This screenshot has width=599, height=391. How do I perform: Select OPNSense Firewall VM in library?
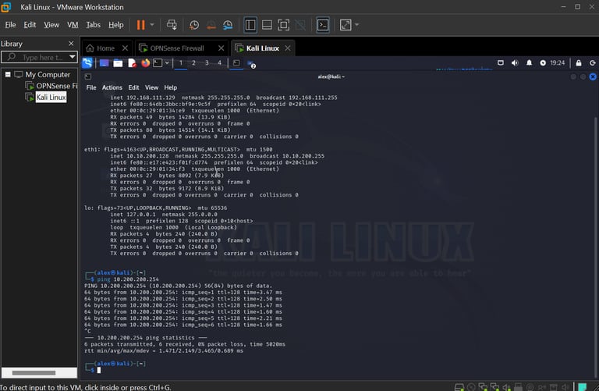[x=57, y=86]
